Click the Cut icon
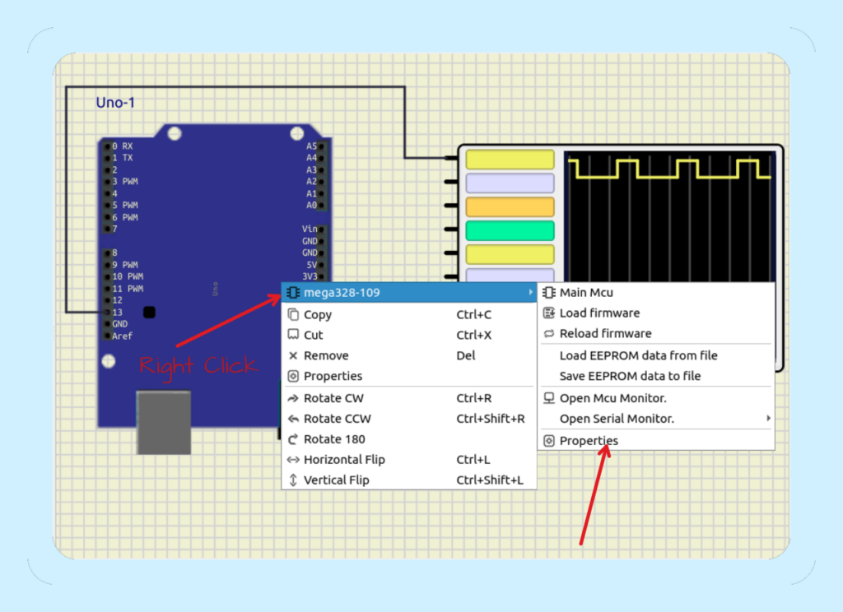Screen dimensions: 843x612 [293, 335]
